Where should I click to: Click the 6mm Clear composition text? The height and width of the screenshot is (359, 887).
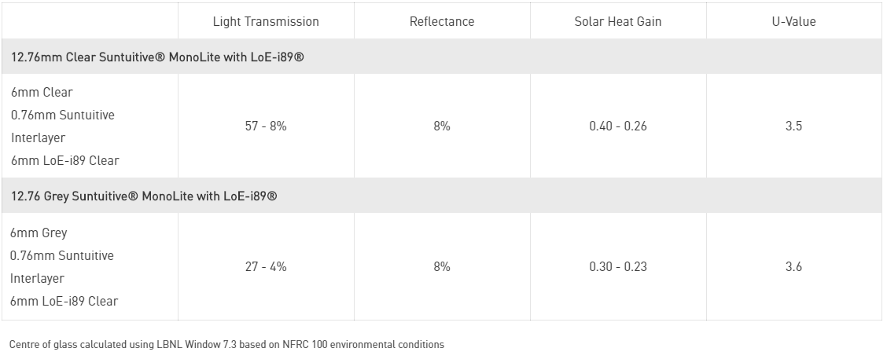click(42, 92)
